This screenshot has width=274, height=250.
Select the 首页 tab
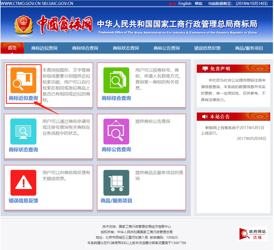pyautogui.click(x=12, y=48)
